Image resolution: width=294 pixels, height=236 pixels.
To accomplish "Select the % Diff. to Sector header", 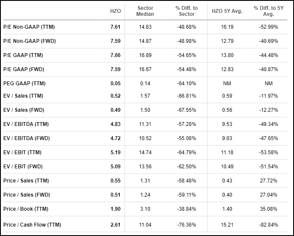I will (187, 11).
